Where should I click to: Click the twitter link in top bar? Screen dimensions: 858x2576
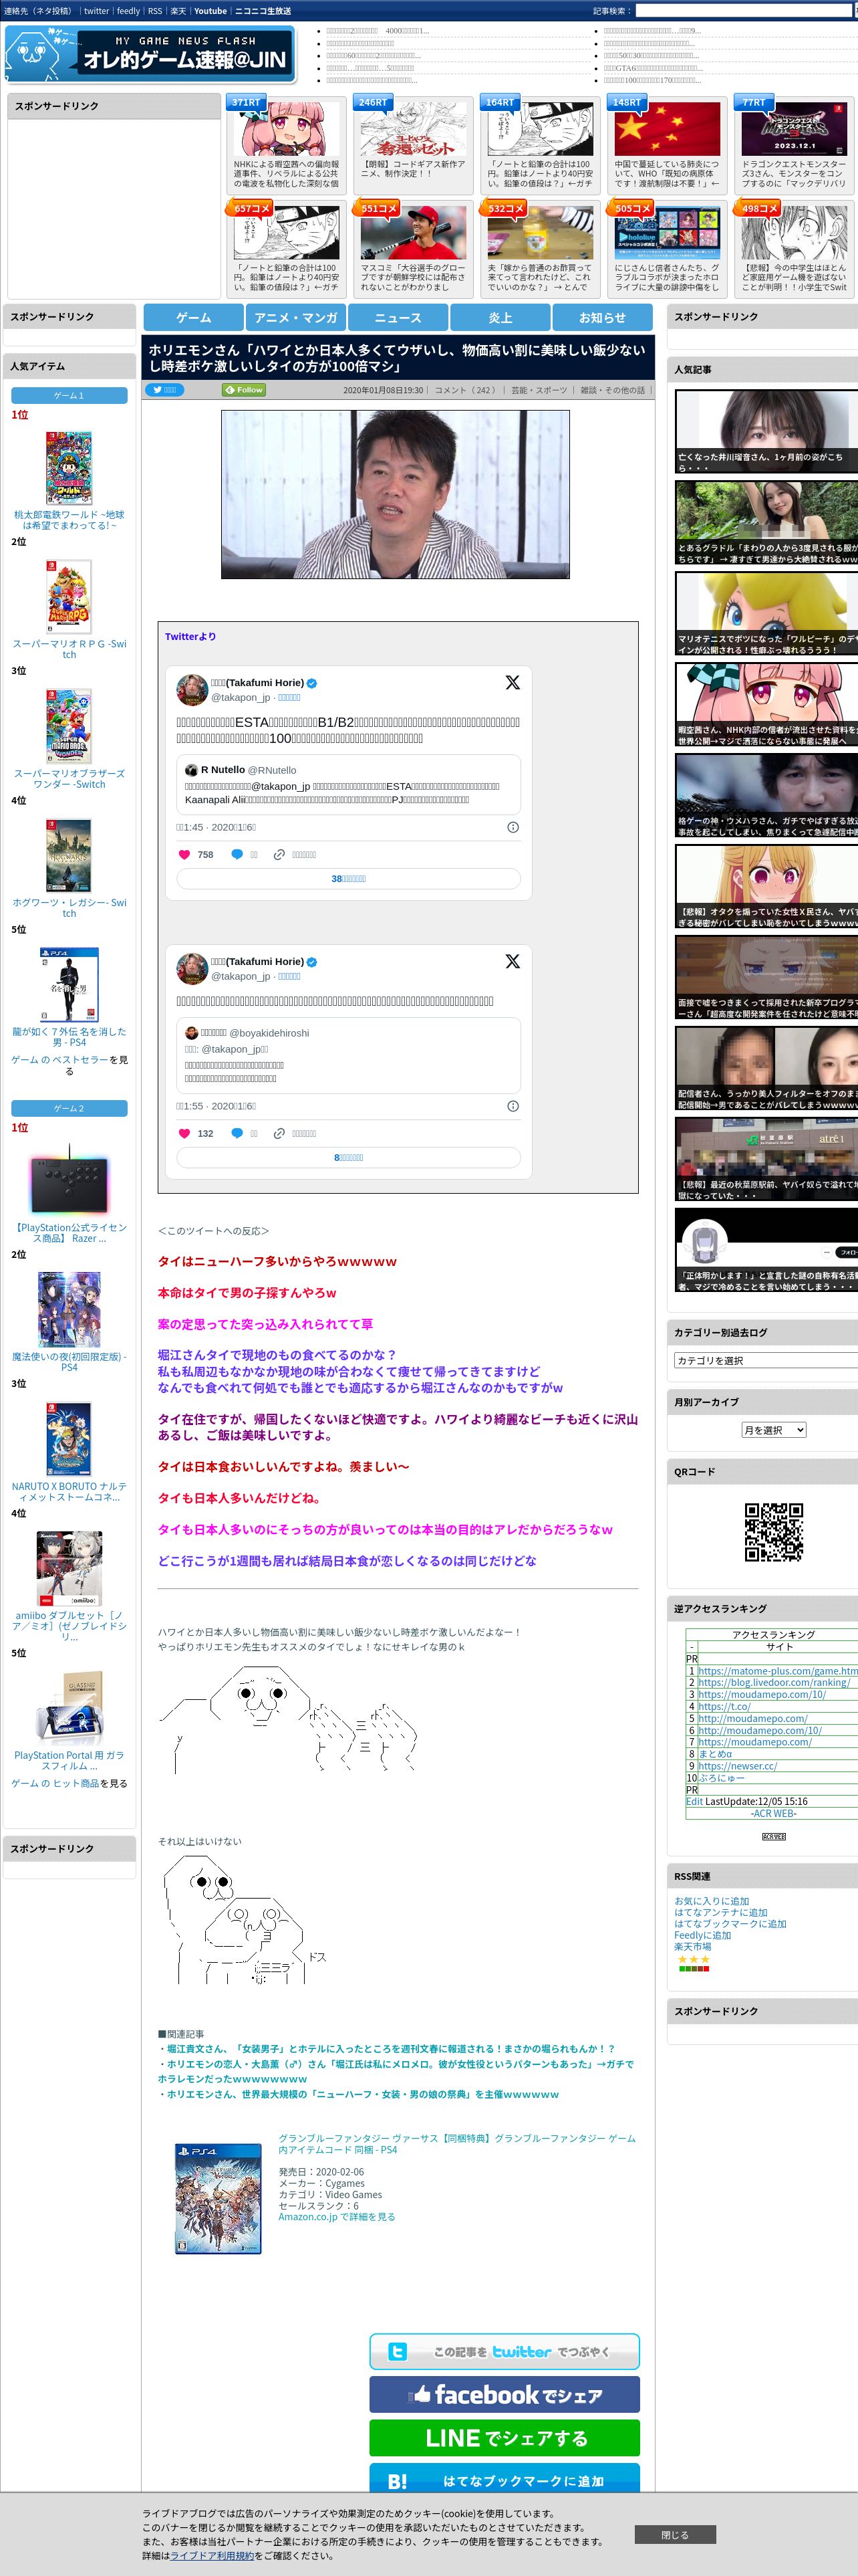96,11
